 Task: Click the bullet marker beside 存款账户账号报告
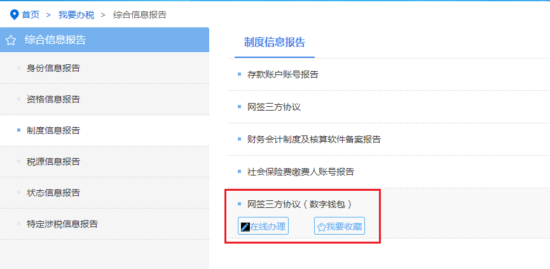click(x=239, y=74)
